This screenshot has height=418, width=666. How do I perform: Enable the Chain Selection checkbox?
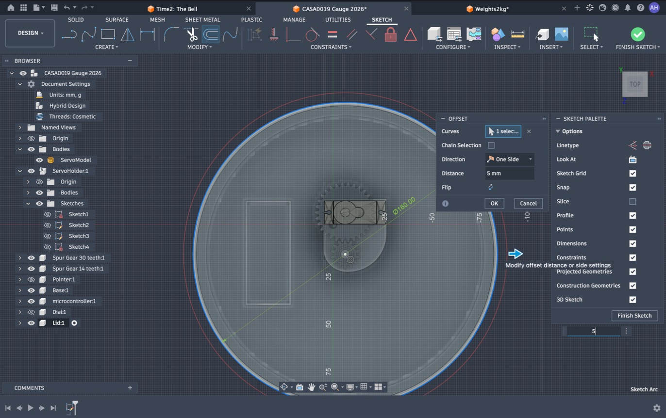(x=491, y=145)
